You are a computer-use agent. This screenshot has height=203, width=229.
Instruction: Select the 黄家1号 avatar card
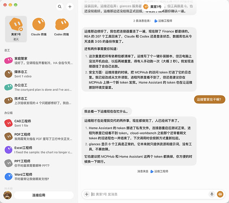coord(16,29)
